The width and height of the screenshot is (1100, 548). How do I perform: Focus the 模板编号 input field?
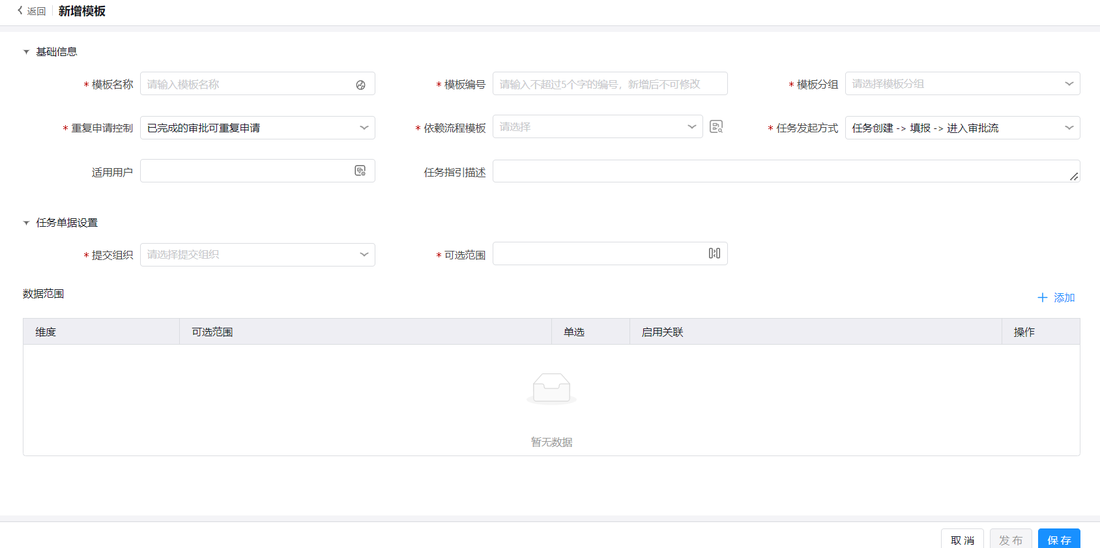click(609, 84)
